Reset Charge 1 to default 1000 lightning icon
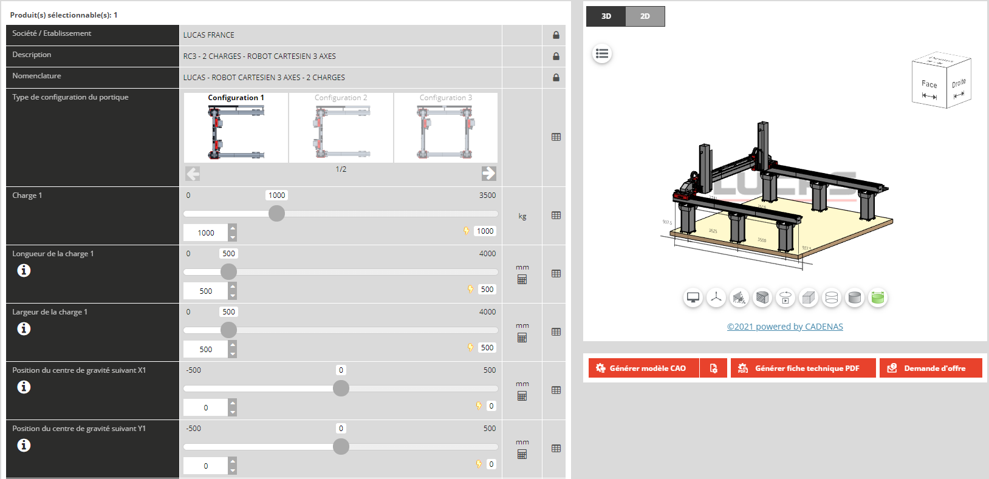Viewport: 989px width, 479px height. [467, 231]
